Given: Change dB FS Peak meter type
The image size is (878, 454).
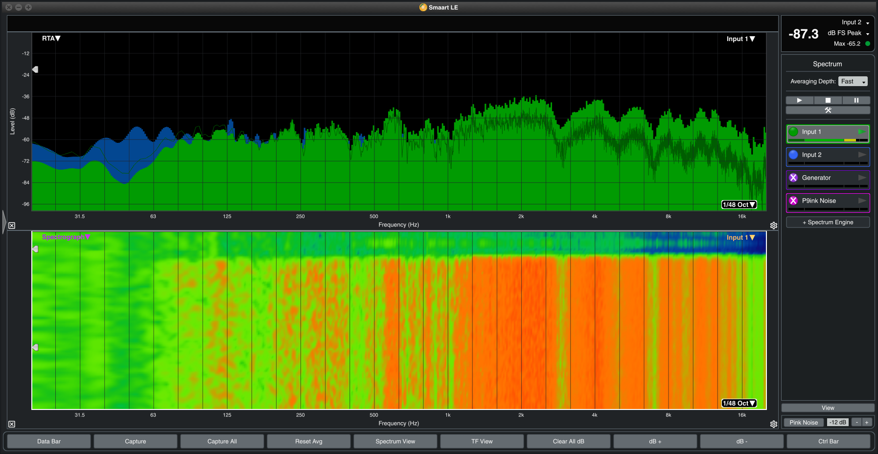Looking at the screenshot, I should coord(848,33).
